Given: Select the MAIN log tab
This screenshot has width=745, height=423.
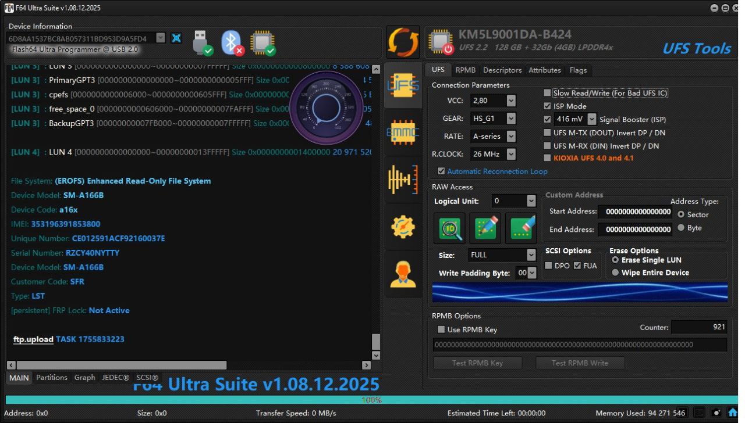Looking at the screenshot, I should pos(20,378).
